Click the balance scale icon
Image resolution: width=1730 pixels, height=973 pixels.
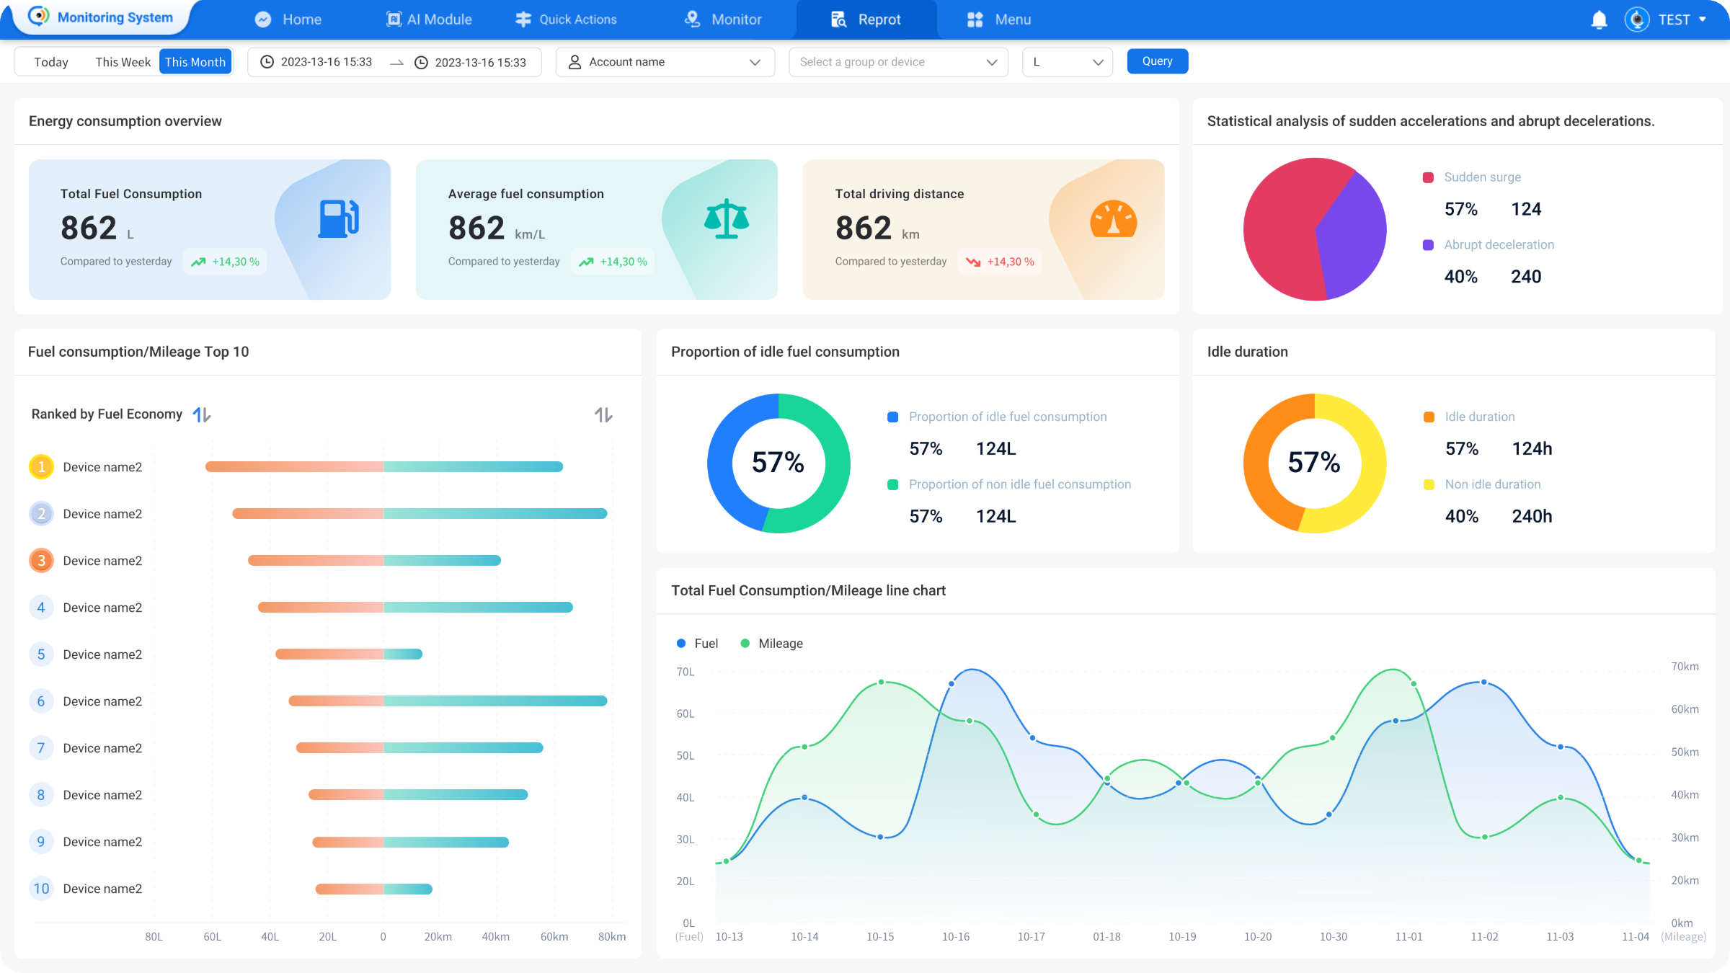click(x=726, y=219)
